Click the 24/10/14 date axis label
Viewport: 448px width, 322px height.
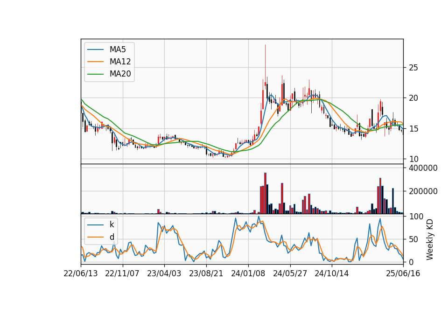click(x=332, y=273)
